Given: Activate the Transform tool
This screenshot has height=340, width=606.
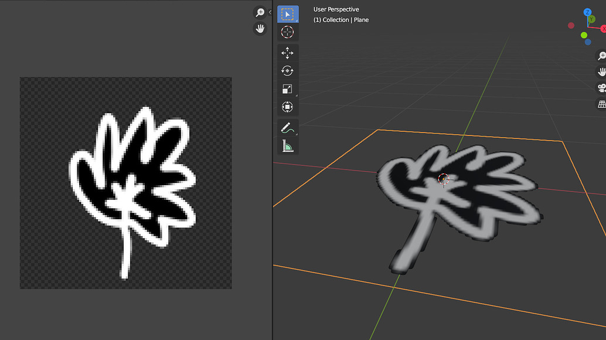Looking at the screenshot, I should pos(287,107).
